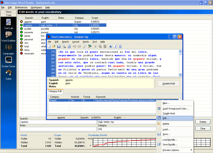213x153 pixels.
Task: Click the red status dot for necesario
Action: click(21, 53)
